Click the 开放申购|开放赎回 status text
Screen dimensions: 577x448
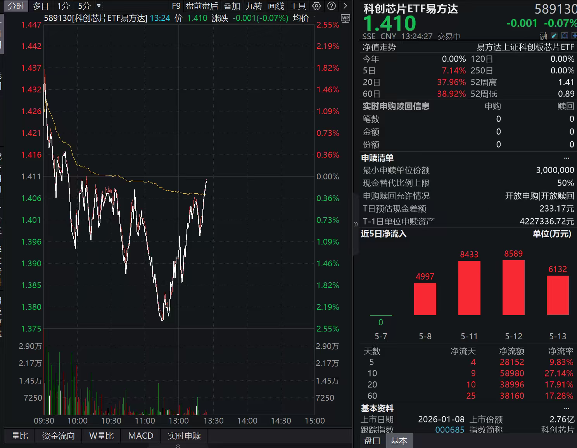point(539,196)
